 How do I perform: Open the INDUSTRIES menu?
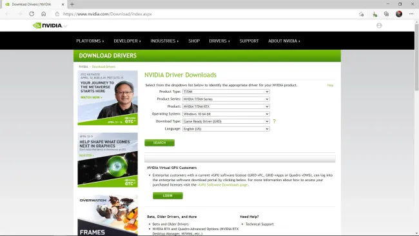[x=164, y=41]
